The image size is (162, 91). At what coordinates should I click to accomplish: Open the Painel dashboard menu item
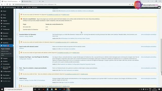(x=5, y=11)
